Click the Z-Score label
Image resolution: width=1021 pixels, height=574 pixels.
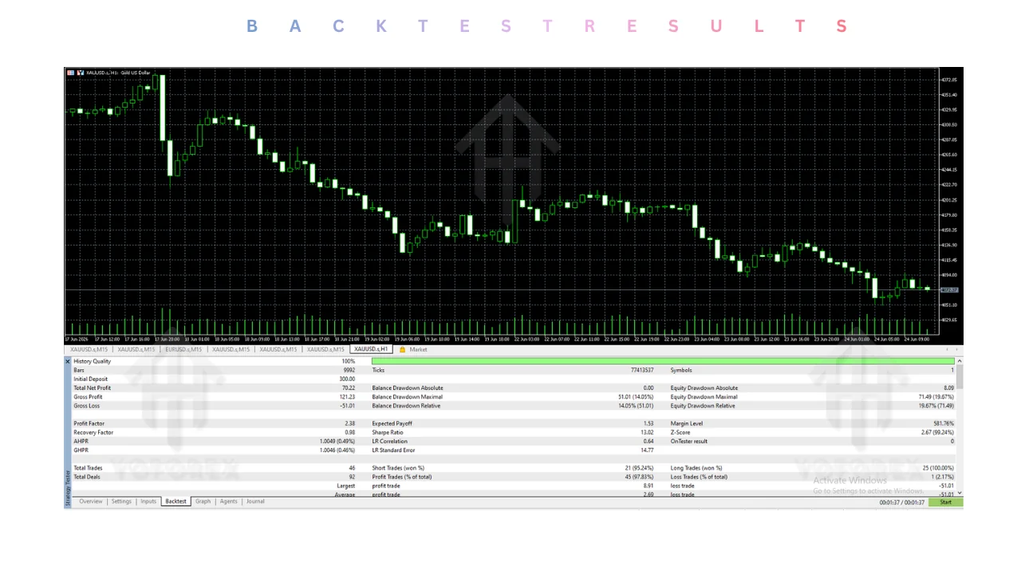point(680,432)
